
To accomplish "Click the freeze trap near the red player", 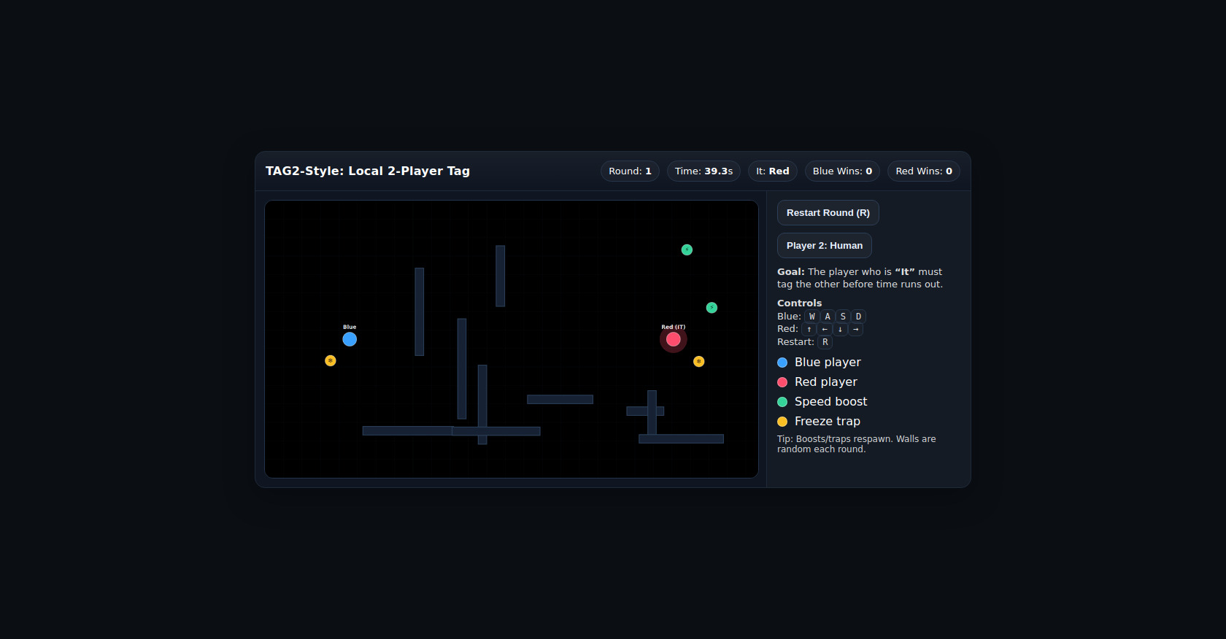I will 698,361.
